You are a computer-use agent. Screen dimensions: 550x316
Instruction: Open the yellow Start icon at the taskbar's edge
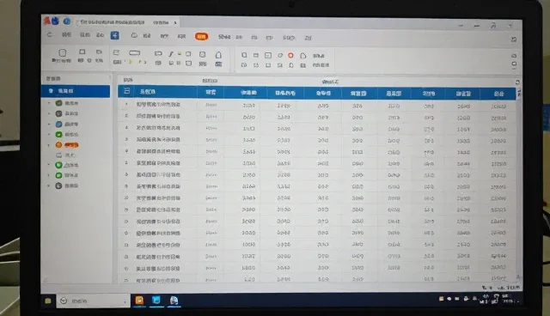pyautogui.click(x=48, y=301)
